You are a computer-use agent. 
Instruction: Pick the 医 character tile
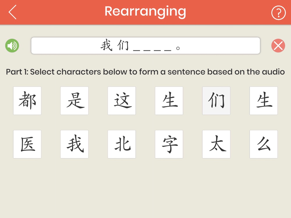[27, 144]
